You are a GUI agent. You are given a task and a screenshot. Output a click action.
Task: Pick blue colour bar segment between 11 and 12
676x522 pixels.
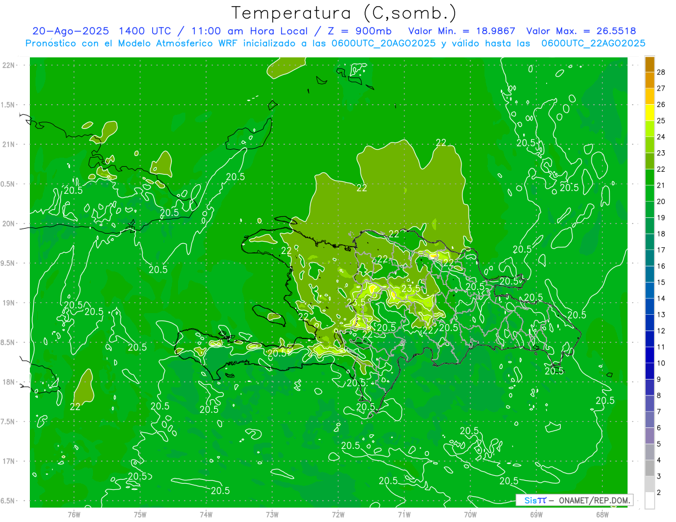click(x=650, y=339)
